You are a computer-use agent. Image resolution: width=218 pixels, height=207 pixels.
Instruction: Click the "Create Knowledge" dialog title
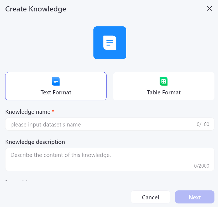click(36, 9)
